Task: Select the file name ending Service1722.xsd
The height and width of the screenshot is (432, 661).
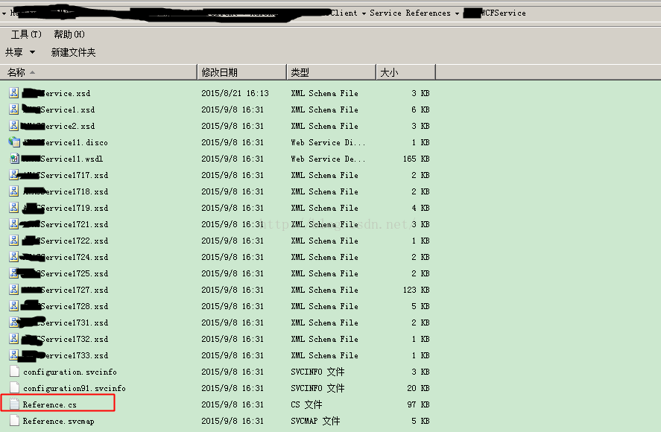Action: (x=65, y=241)
